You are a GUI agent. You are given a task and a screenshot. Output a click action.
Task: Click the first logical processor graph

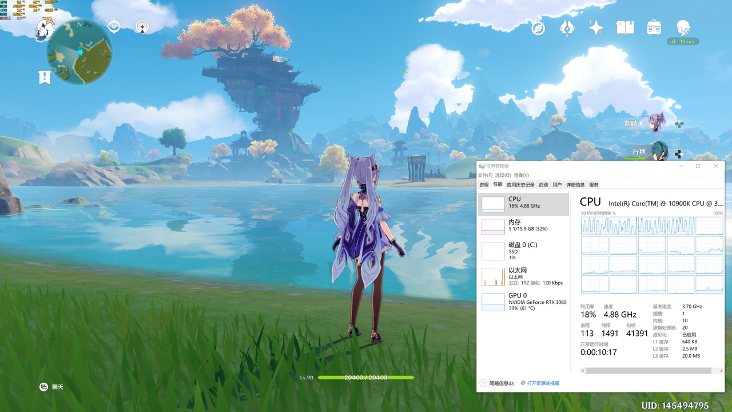[595, 225]
